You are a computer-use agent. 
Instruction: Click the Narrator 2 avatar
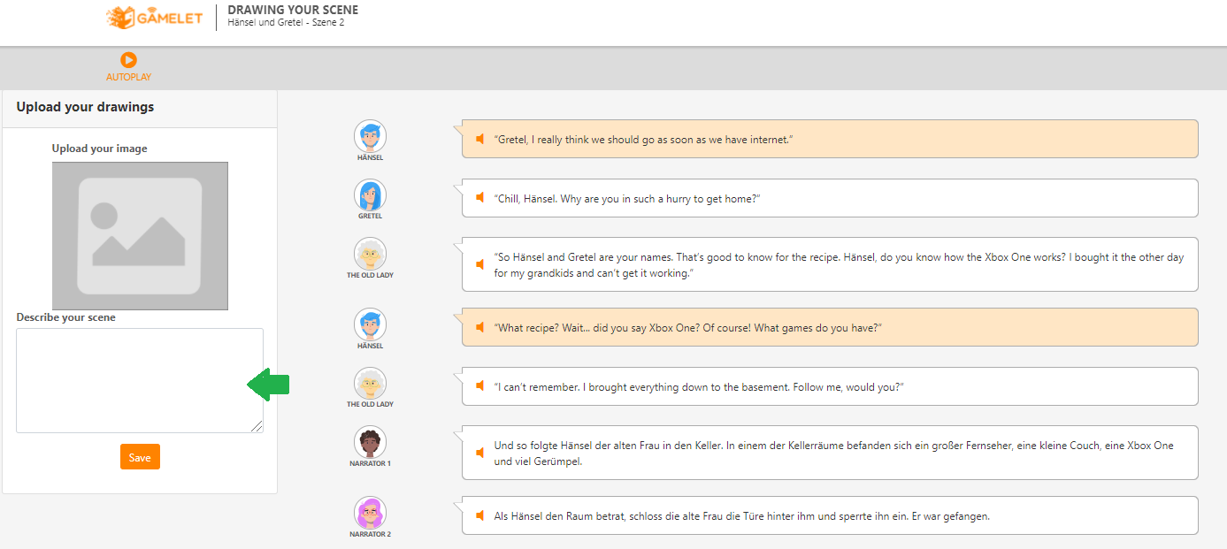[371, 513]
